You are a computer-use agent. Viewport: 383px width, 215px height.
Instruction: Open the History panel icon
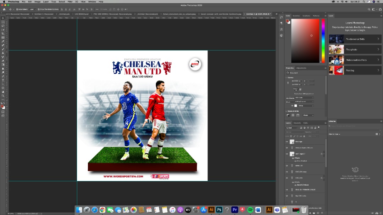pyautogui.click(x=281, y=17)
